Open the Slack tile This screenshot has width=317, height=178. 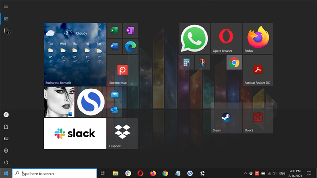pos(75,133)
